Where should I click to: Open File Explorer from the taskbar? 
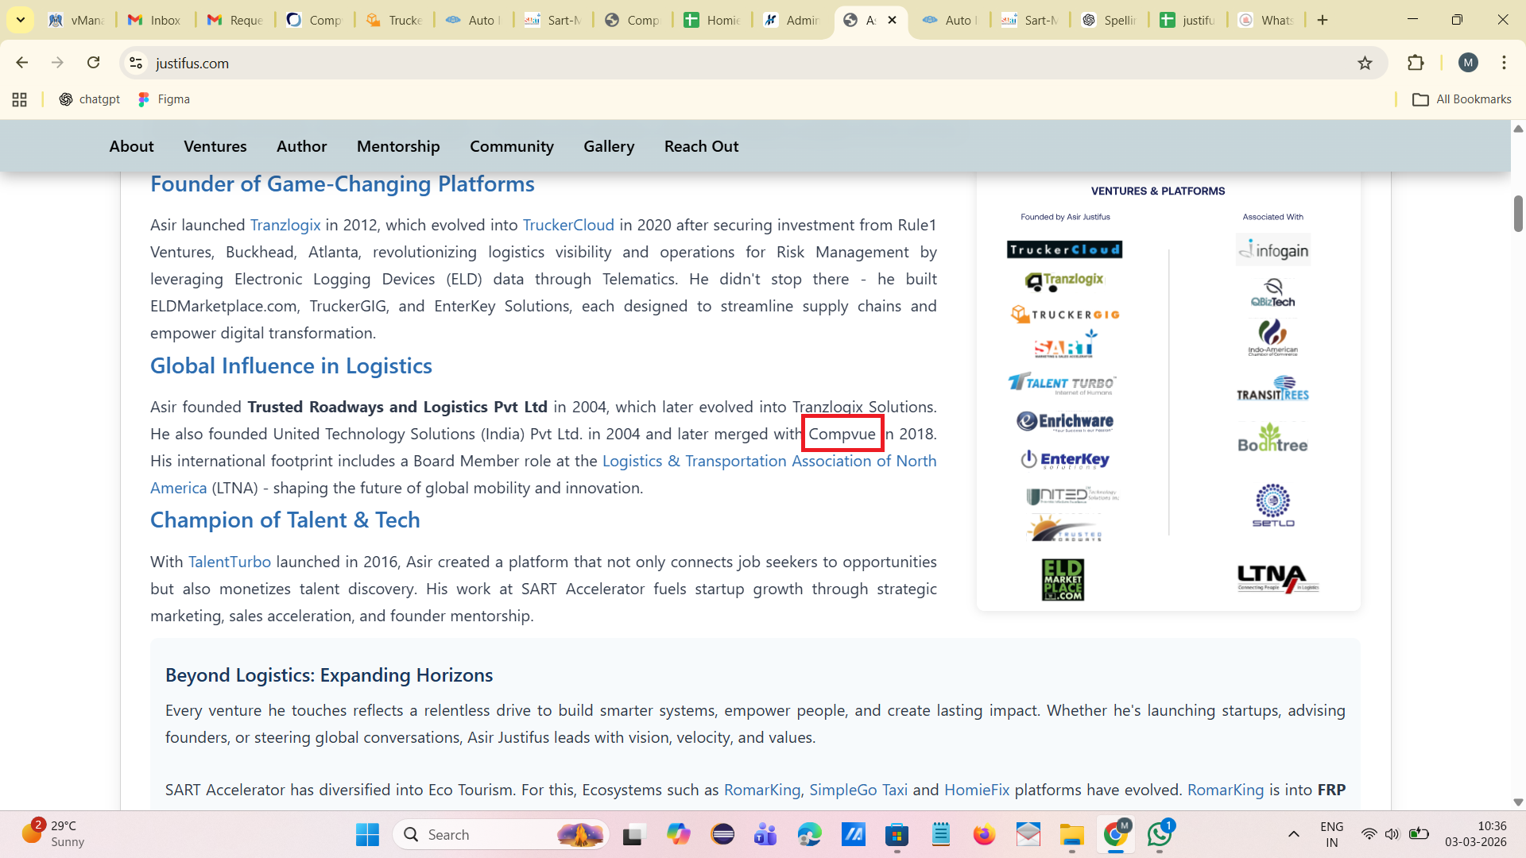click(x=1071, y=835)
